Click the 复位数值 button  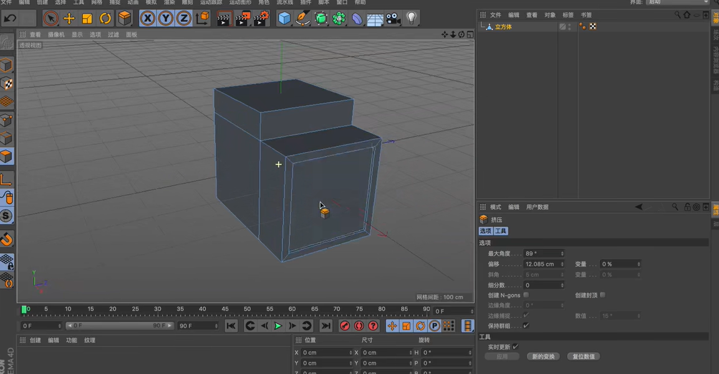click(584, 356)
